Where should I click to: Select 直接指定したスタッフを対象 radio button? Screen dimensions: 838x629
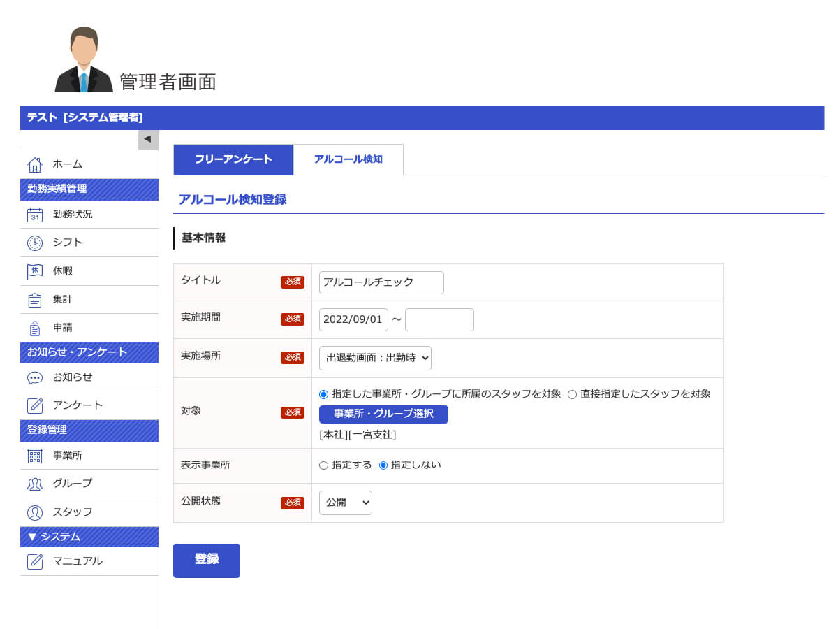click(x=572, y=394)
